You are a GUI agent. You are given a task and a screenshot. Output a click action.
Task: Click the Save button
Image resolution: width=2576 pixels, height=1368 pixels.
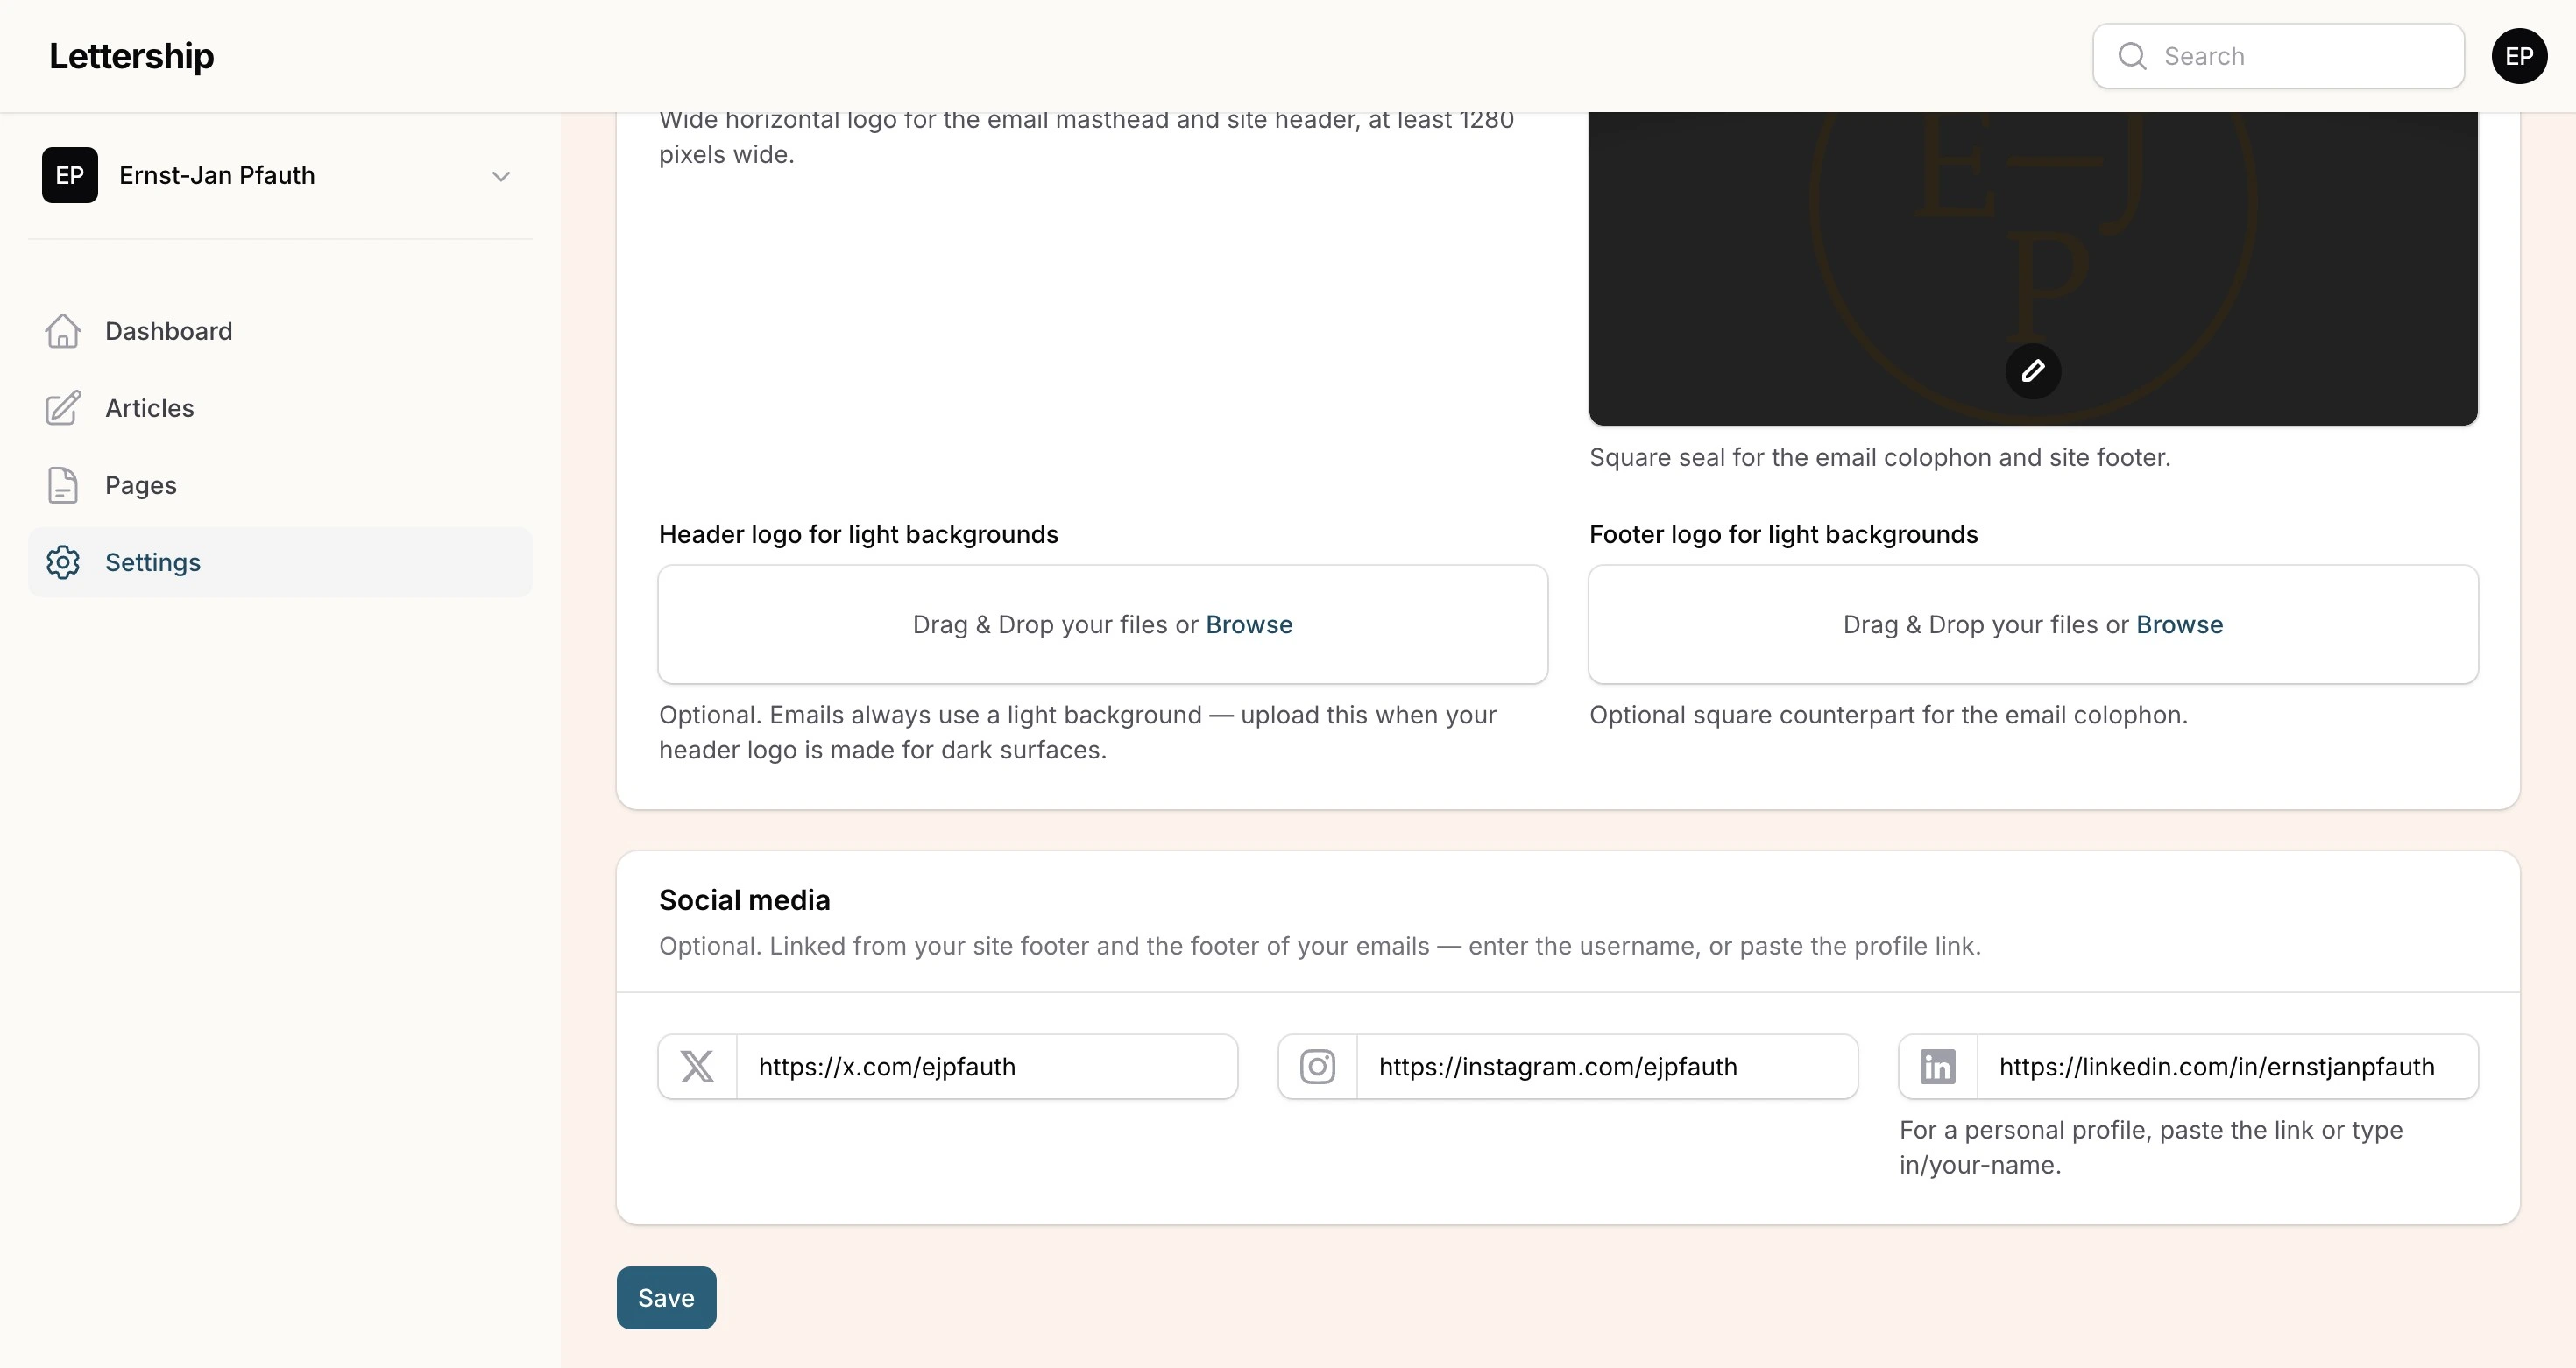(x=666, y=1297)
